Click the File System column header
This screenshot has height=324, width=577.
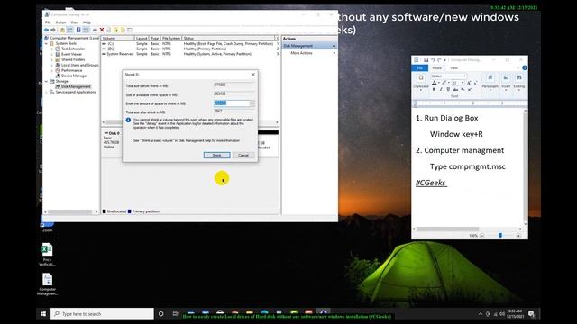pyautogui.click(x=171, y=38)
